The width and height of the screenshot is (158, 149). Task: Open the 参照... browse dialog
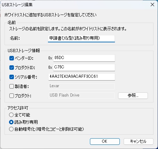133,96
